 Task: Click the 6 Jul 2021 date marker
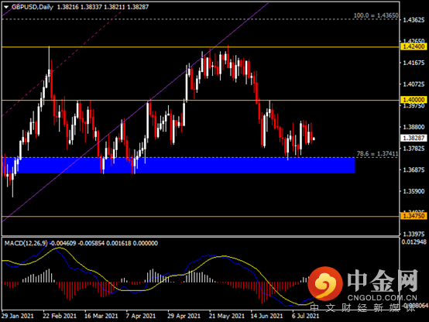(305, 316)
